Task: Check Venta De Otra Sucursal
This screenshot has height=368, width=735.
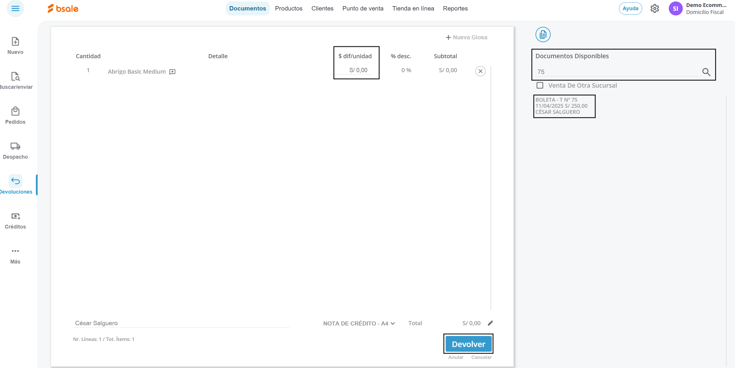Action: (540, 85)
